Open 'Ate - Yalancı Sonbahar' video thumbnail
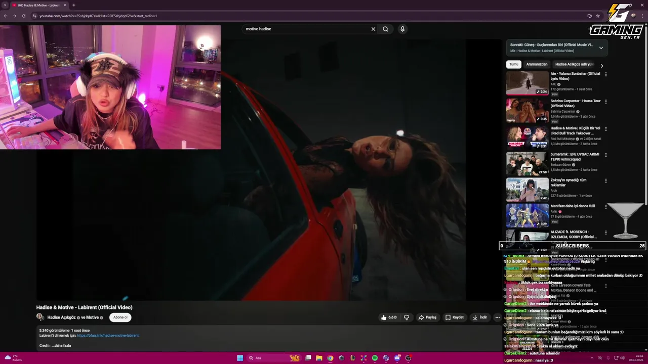Viewport: 648px width, 364px height. (527, 83)
